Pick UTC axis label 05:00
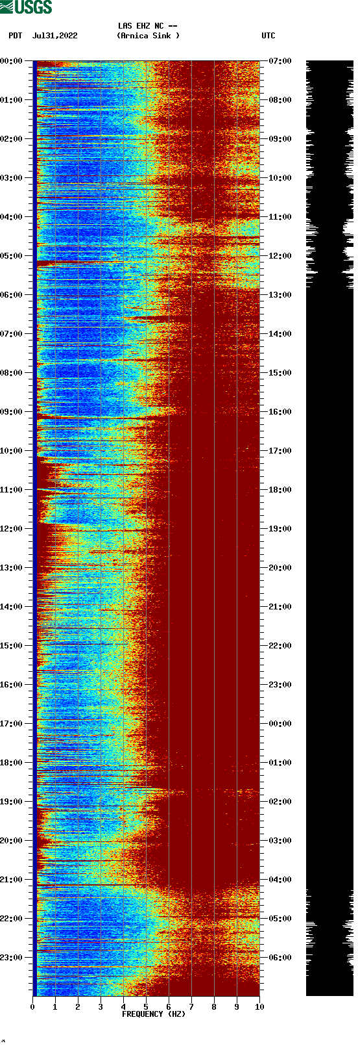The height and width of the screenshot is (1048, 358). pos(280,919)
